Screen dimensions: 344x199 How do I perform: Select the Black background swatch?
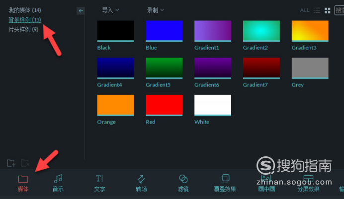(115, 31)
